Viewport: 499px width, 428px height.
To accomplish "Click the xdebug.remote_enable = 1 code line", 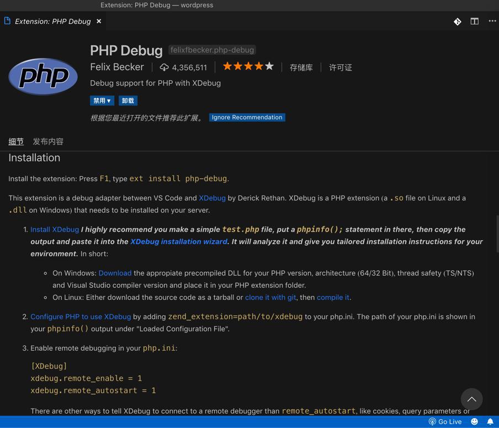I will [86, 378].
